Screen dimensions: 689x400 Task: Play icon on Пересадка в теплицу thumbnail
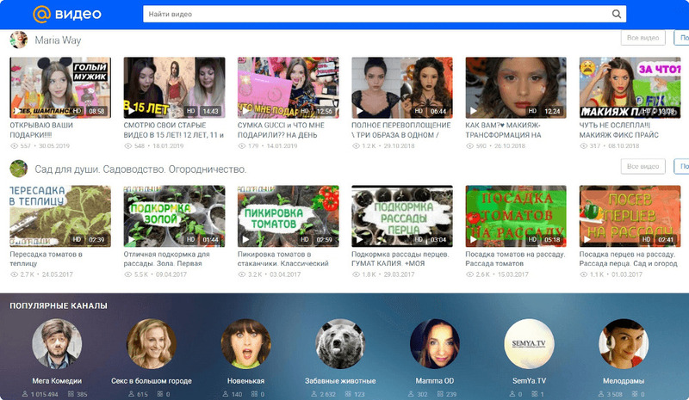point(18,240)
